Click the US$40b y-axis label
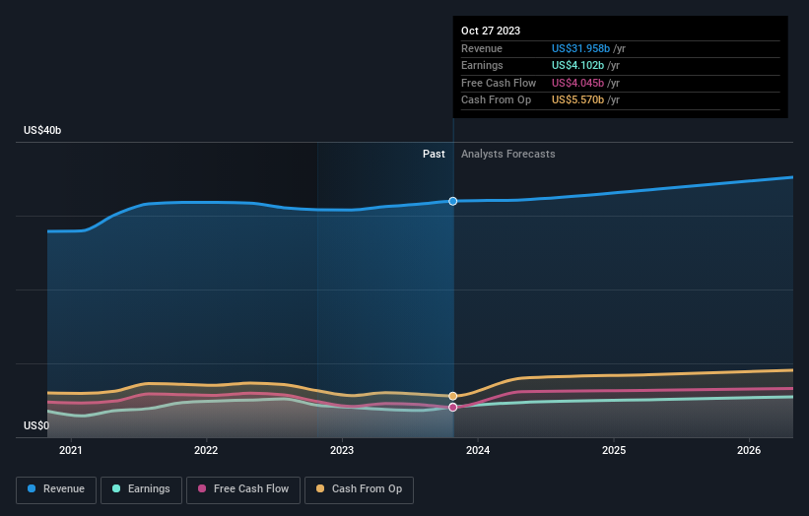 (x=42, y=130)
